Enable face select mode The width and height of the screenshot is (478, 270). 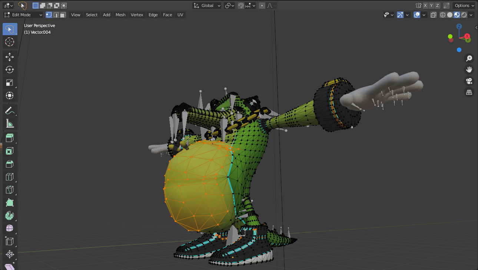tap(63, 15)
